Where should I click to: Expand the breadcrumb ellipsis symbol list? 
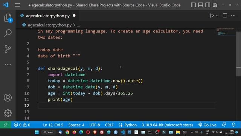pyautogui.click(x=78, y=25)
